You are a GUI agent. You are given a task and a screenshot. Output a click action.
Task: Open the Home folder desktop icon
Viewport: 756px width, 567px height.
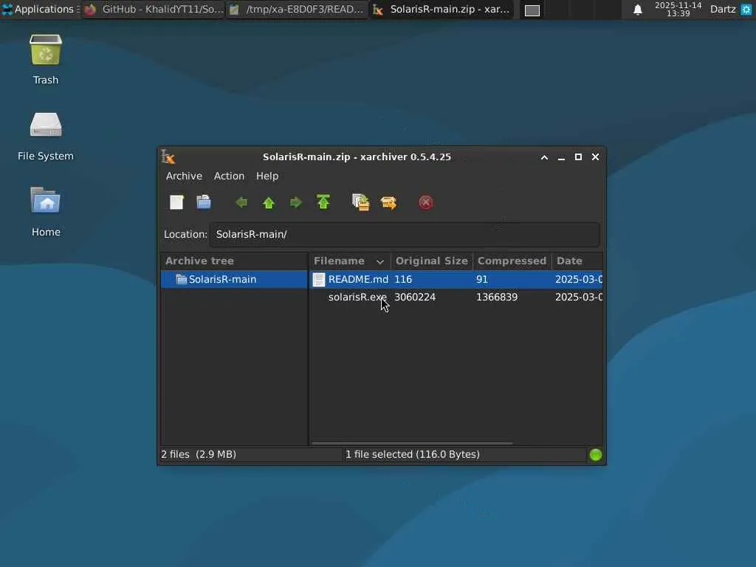click(x=46, y=211)
